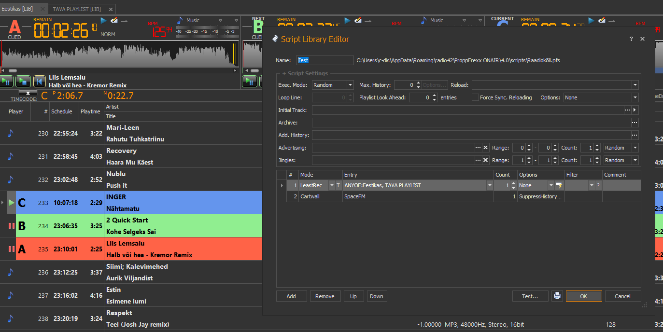The image size is (663, 332).
Task: Select the Eestikas [LIB] tab
Action: [18, 9]
